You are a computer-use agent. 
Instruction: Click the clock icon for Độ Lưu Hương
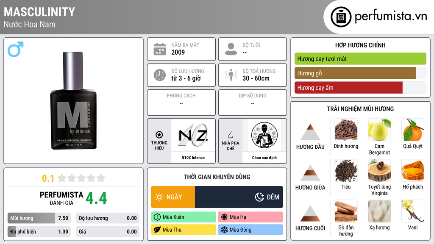160,75
